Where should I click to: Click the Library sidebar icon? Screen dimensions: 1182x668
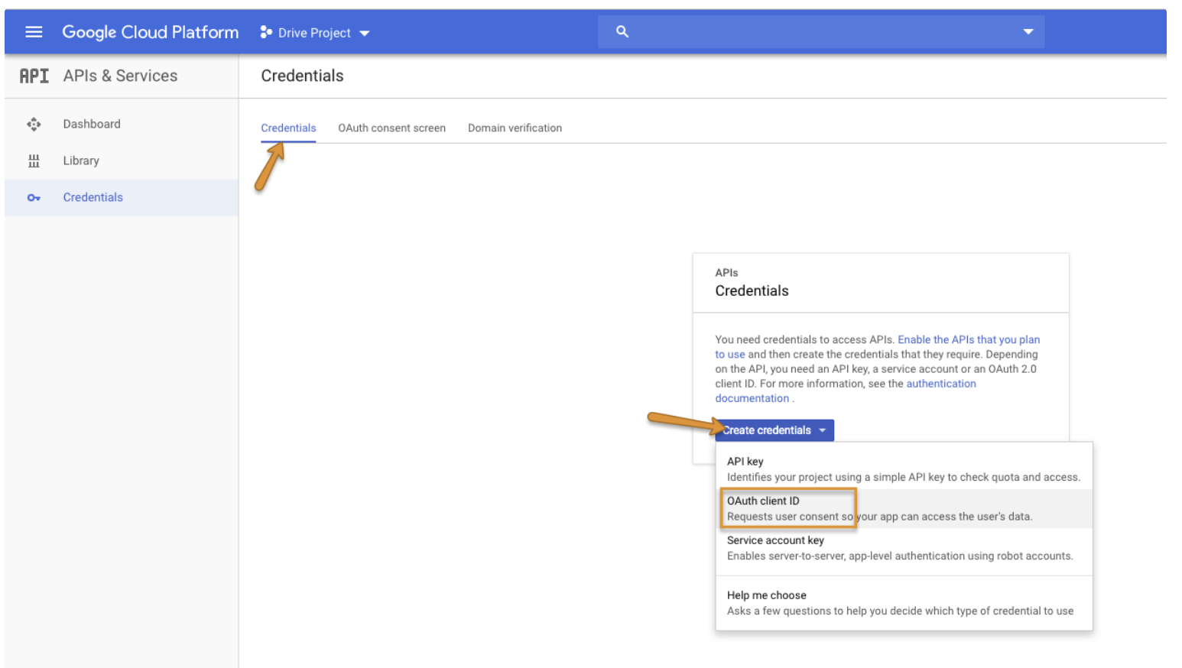click(34, 161)
